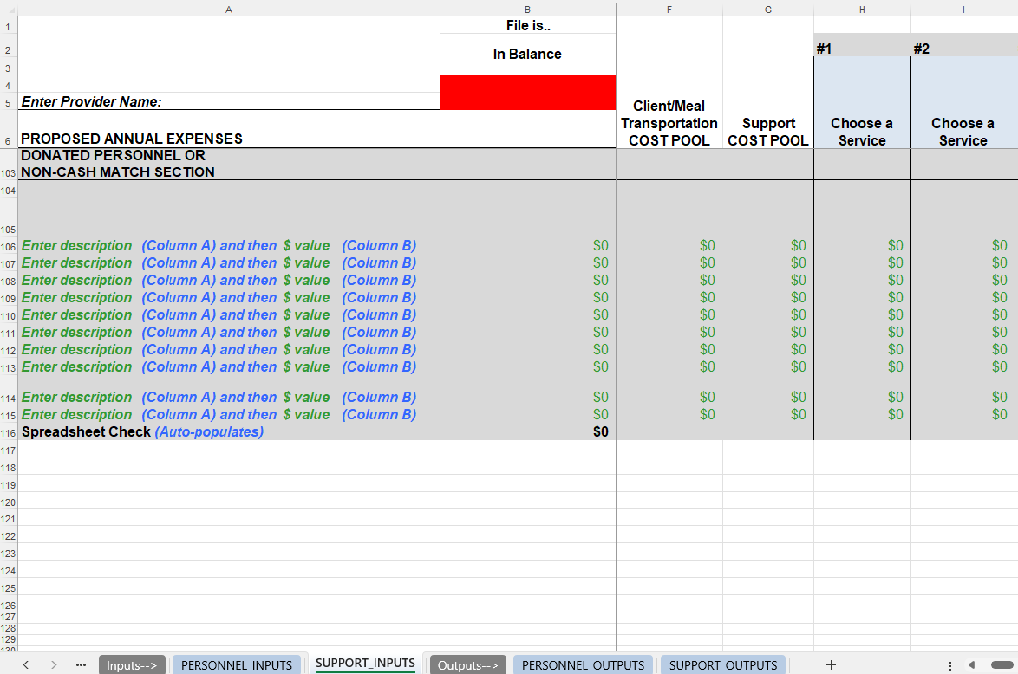This screenshot has height=674, width=1018.
Task: Switch to the SUPPORT_OUTPUTS sheet tab
Action: (x=722, y=664)
